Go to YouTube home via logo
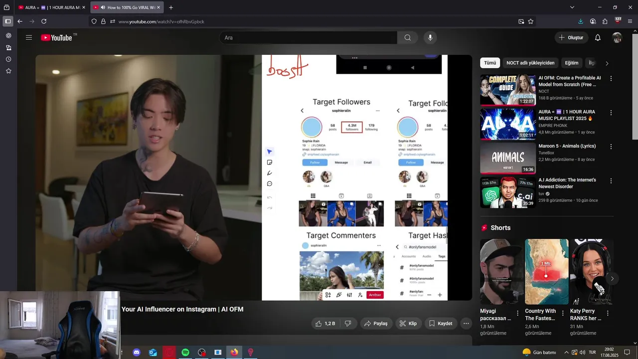 56,37
